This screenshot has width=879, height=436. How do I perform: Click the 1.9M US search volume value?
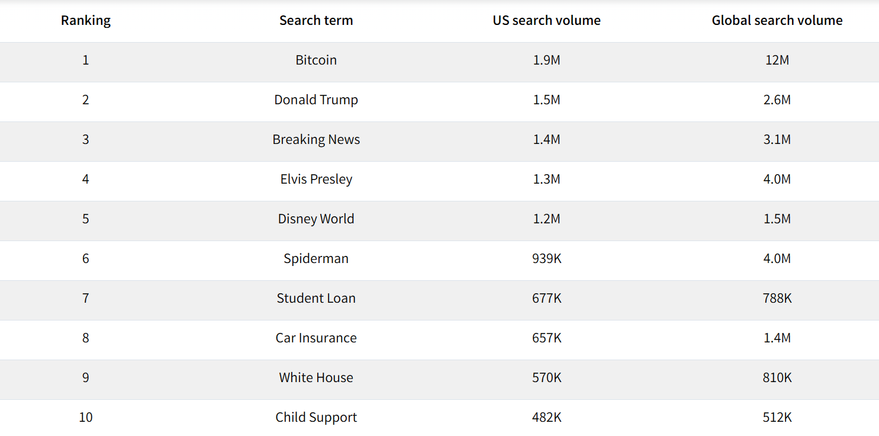coord(546,60)
